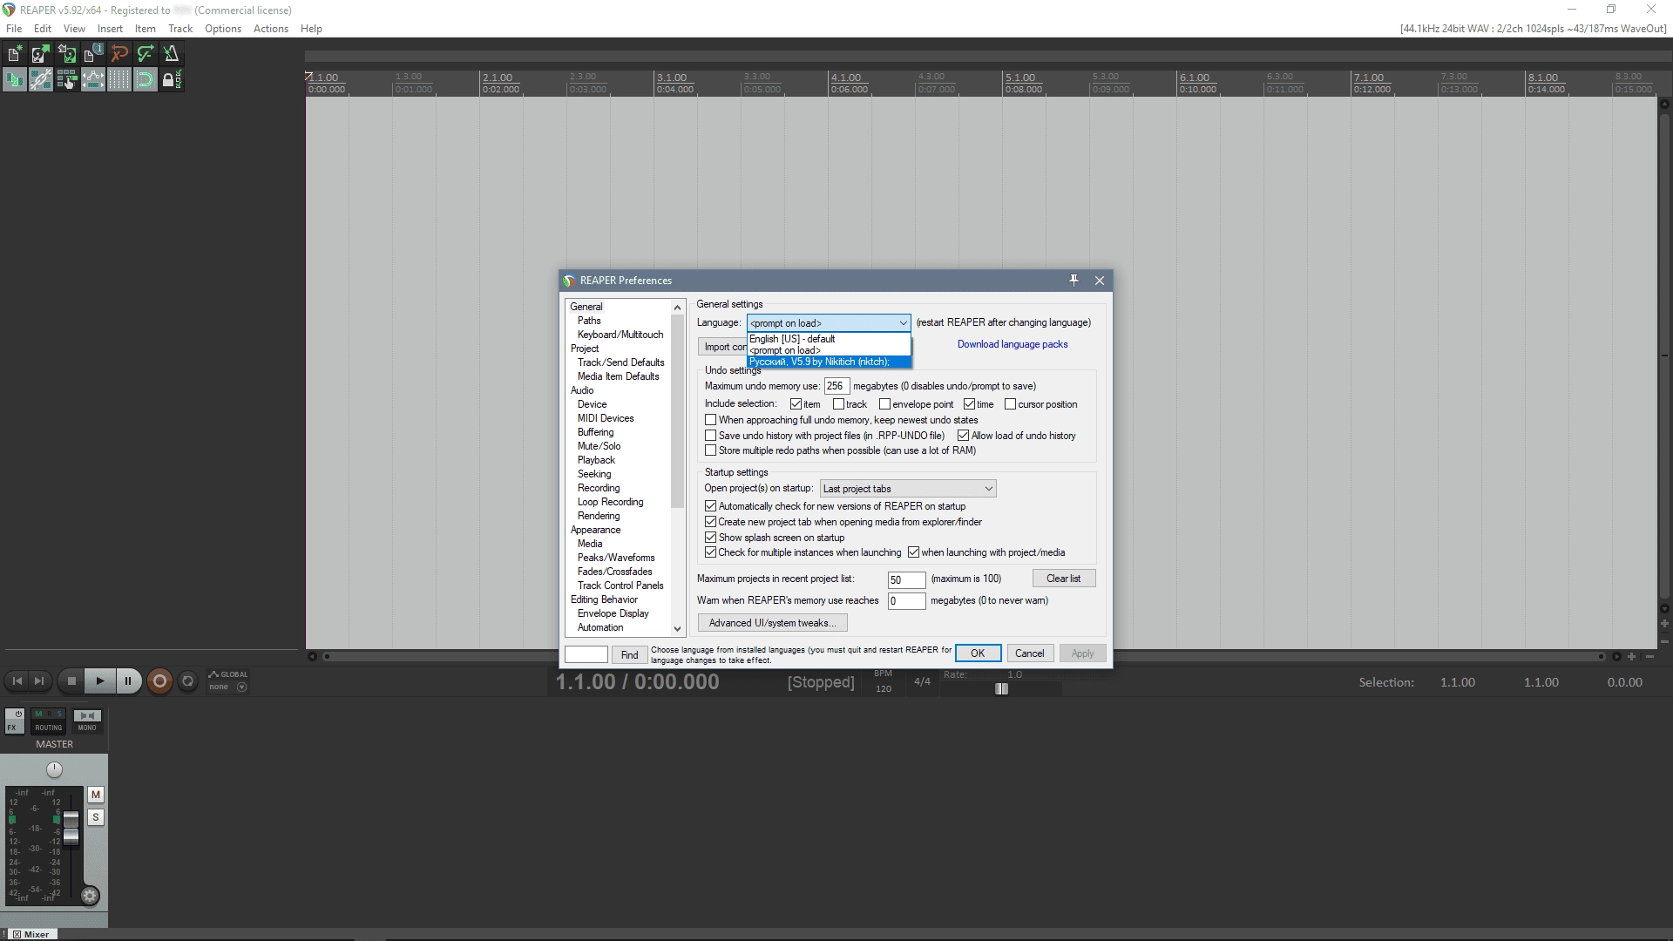
Task: Click Maximum undo memory use field
Action: 836,386
